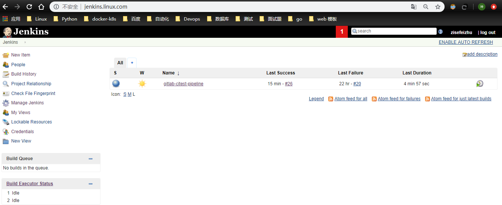Click the RSS icon for just latest builds feed

427,99
